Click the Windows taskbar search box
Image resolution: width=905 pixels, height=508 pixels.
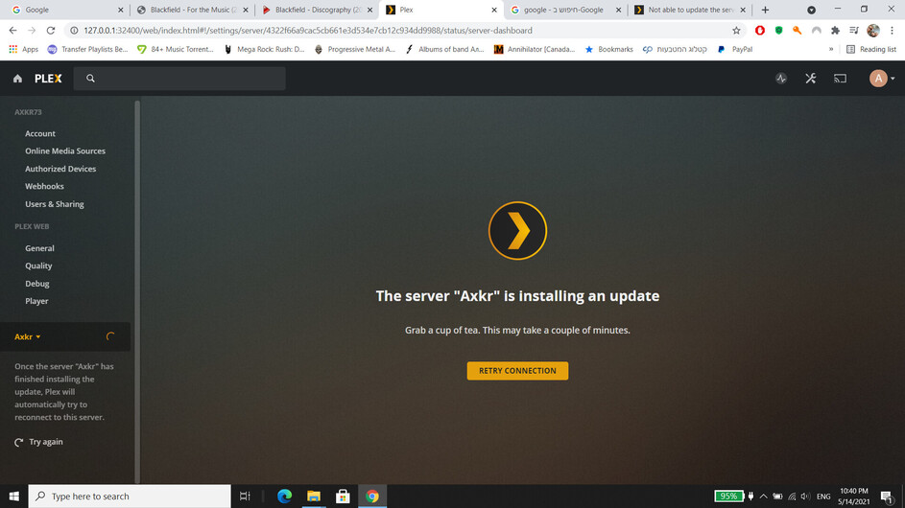click(x=130, y=496)
